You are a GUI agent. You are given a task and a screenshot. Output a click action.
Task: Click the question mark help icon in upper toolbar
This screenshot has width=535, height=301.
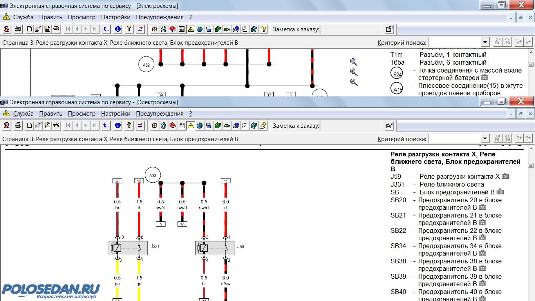click(128, 29)
